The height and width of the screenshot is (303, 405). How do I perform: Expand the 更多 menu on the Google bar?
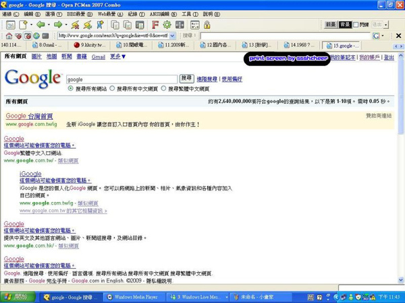(x=117, y=57)
